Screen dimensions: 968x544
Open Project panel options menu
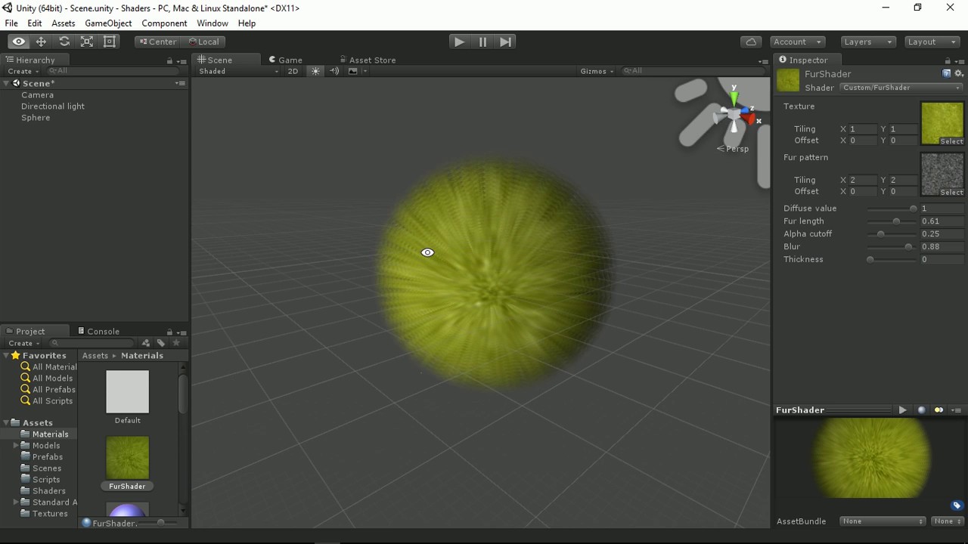click(182, 332)
